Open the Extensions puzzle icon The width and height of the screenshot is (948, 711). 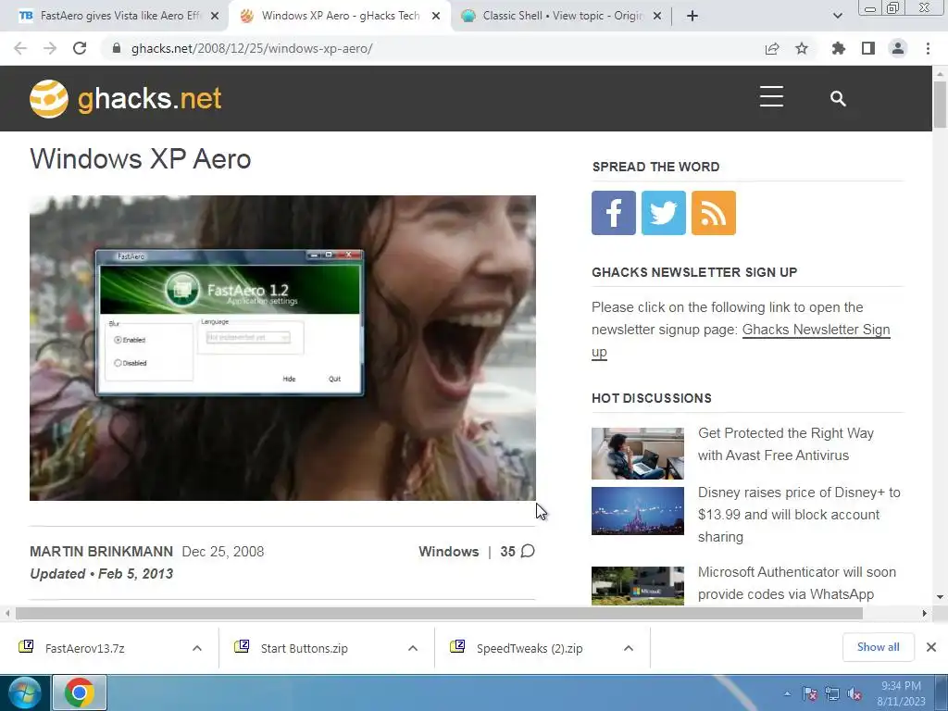[839, 48]
